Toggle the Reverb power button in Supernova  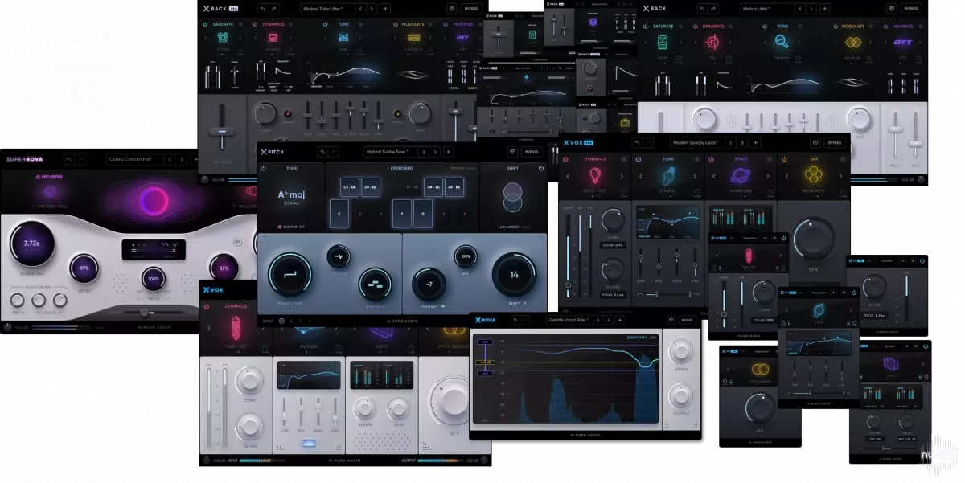click(38, 176)
